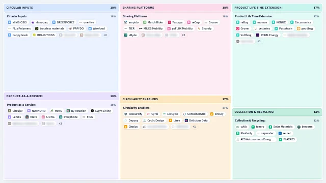
Task: Open the AES Autonomous Energy chip
Action: [x=255, y=139]
